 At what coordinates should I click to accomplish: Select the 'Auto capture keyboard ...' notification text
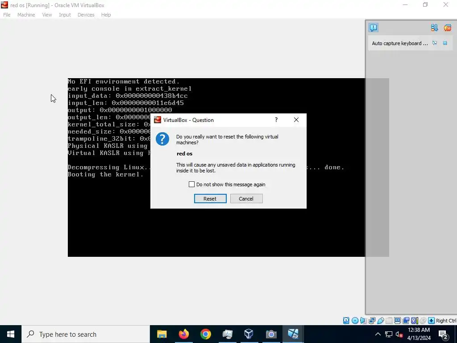click(x=399, y=43)
